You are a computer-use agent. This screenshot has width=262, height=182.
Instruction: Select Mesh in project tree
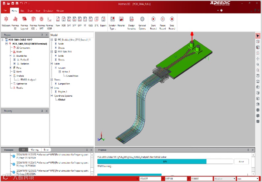[19, 72]
